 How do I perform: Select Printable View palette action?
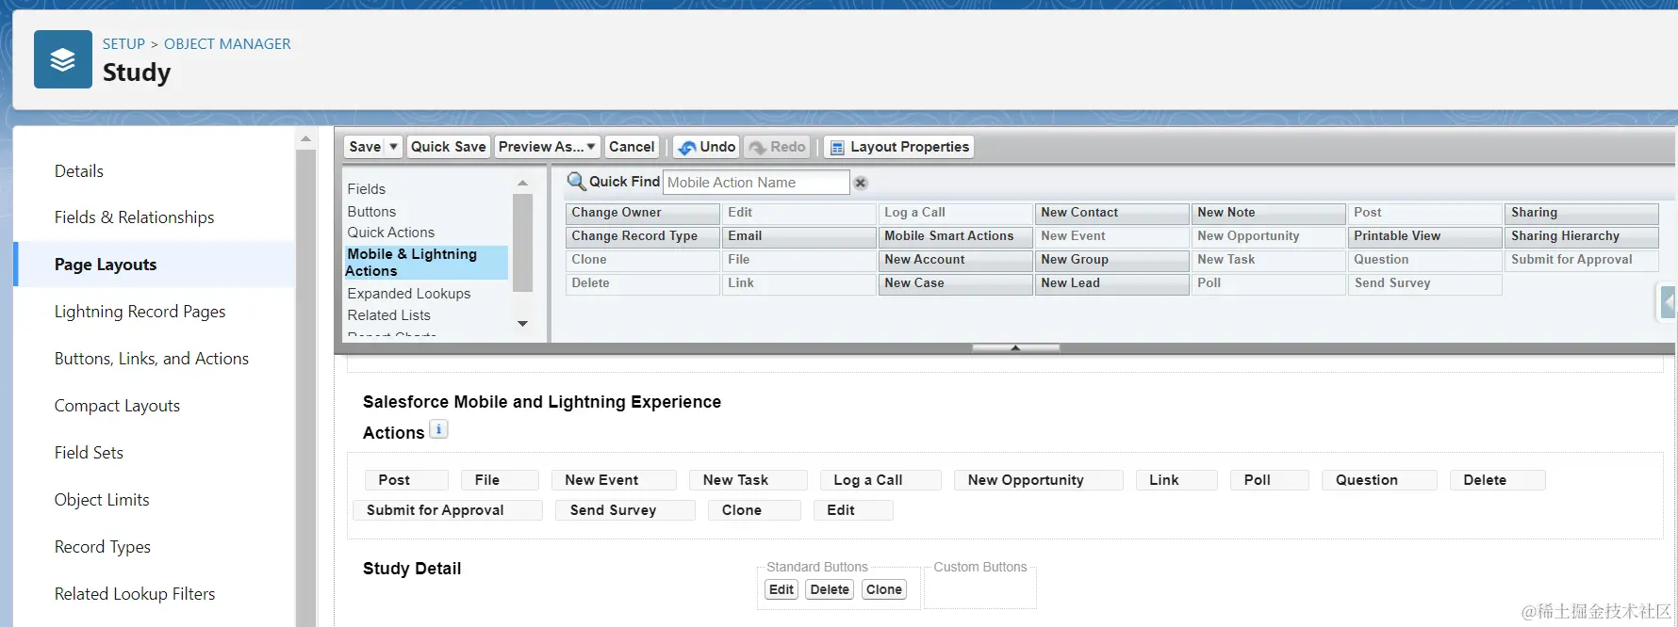tap(1425, 236)
